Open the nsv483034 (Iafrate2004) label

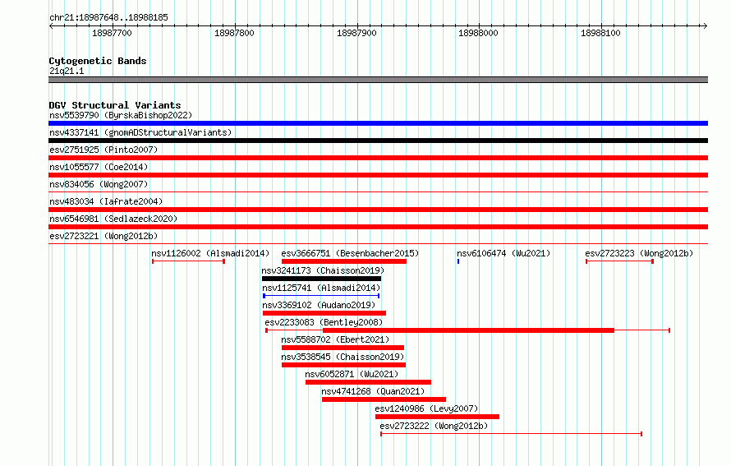tap(106, 201)
